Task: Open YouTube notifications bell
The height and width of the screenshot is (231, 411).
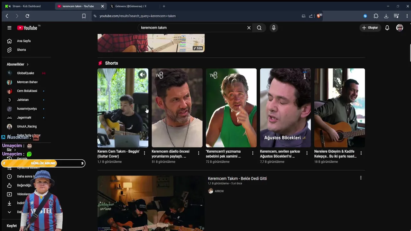Action: pos(387,28)
